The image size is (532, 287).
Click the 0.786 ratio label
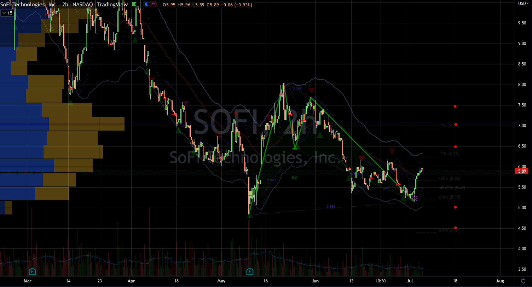[297, 88]
